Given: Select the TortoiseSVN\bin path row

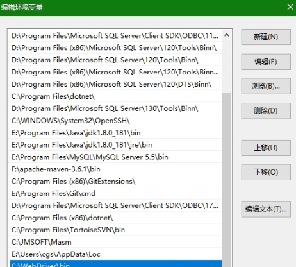Looking at the screenshot, I should click(x=115, y=230).
